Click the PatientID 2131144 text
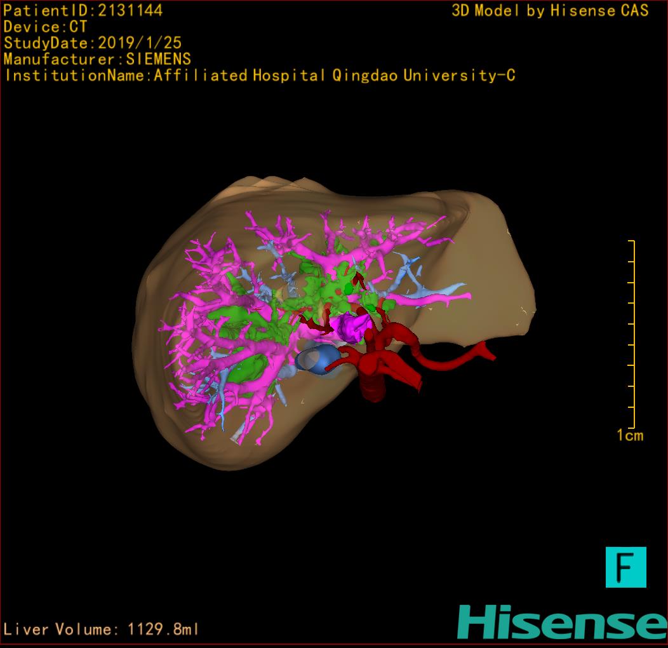 pos(83,10)
